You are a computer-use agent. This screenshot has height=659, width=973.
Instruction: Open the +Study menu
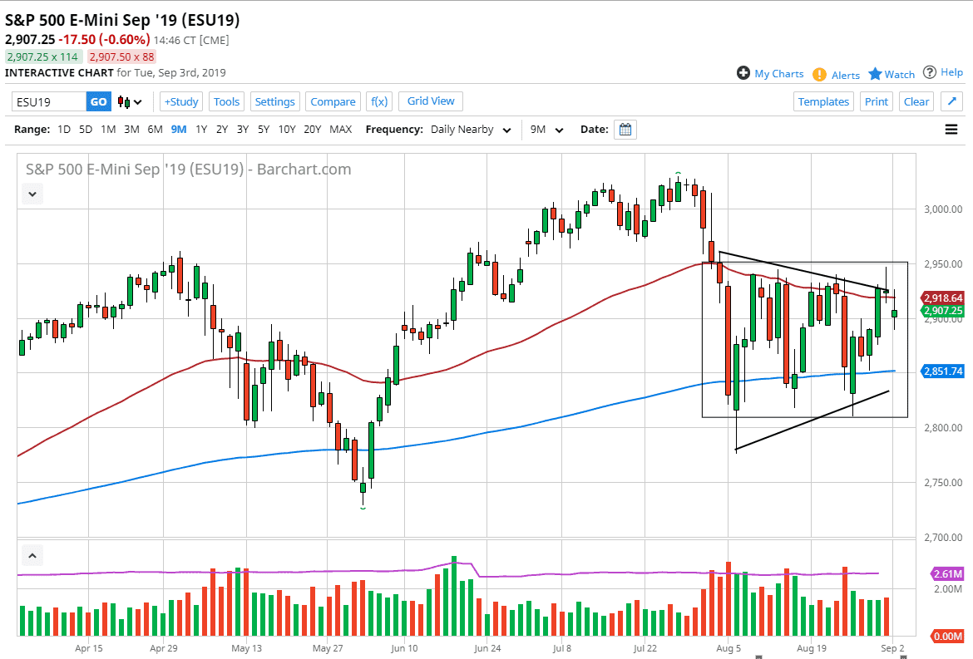180,101
